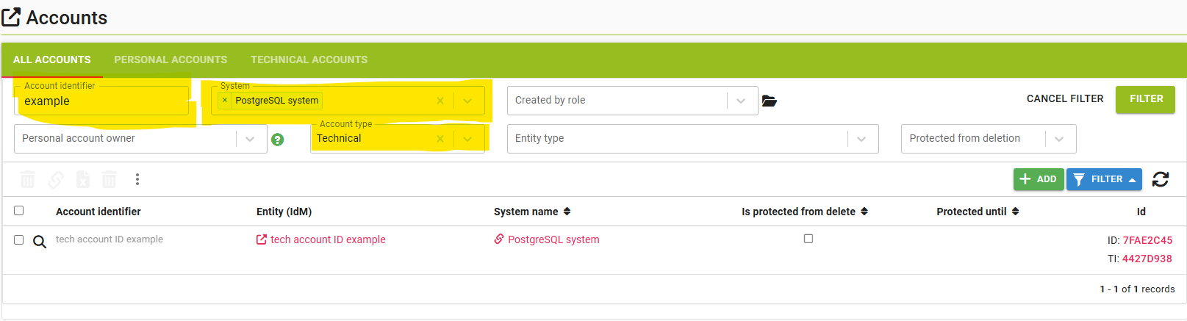Click the green Add button

tap(1038, 179)
